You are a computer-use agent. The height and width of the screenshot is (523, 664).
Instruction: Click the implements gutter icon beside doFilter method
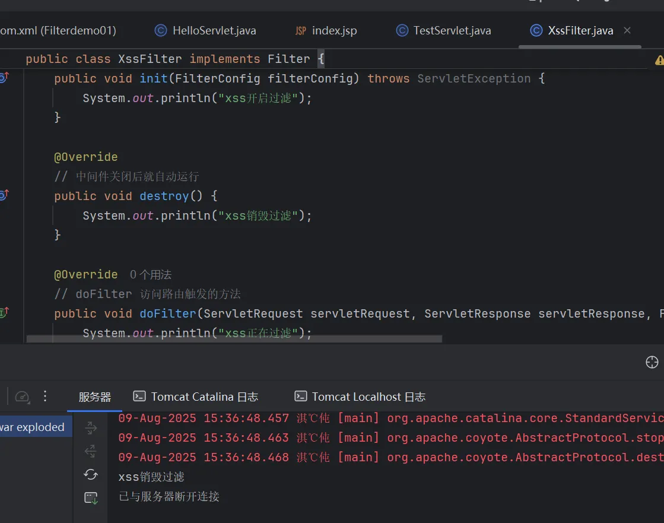tap(4, 313)
